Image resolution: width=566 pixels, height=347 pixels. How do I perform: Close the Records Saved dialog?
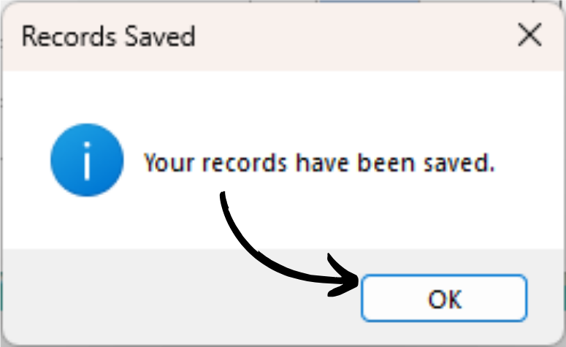[x=529, y=34]
